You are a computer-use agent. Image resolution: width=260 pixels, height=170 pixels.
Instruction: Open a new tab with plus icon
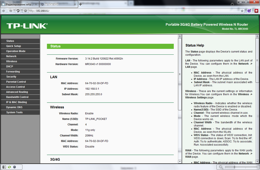[x=80, y=4]
